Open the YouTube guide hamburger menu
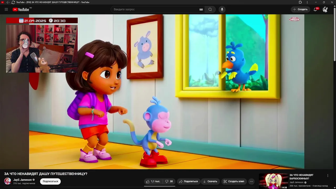This screenshot has height=189, width=336. (x=6, y=9)
